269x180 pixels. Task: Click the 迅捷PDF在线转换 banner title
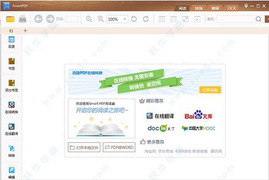pyautogui.click(x=87, y=73)
